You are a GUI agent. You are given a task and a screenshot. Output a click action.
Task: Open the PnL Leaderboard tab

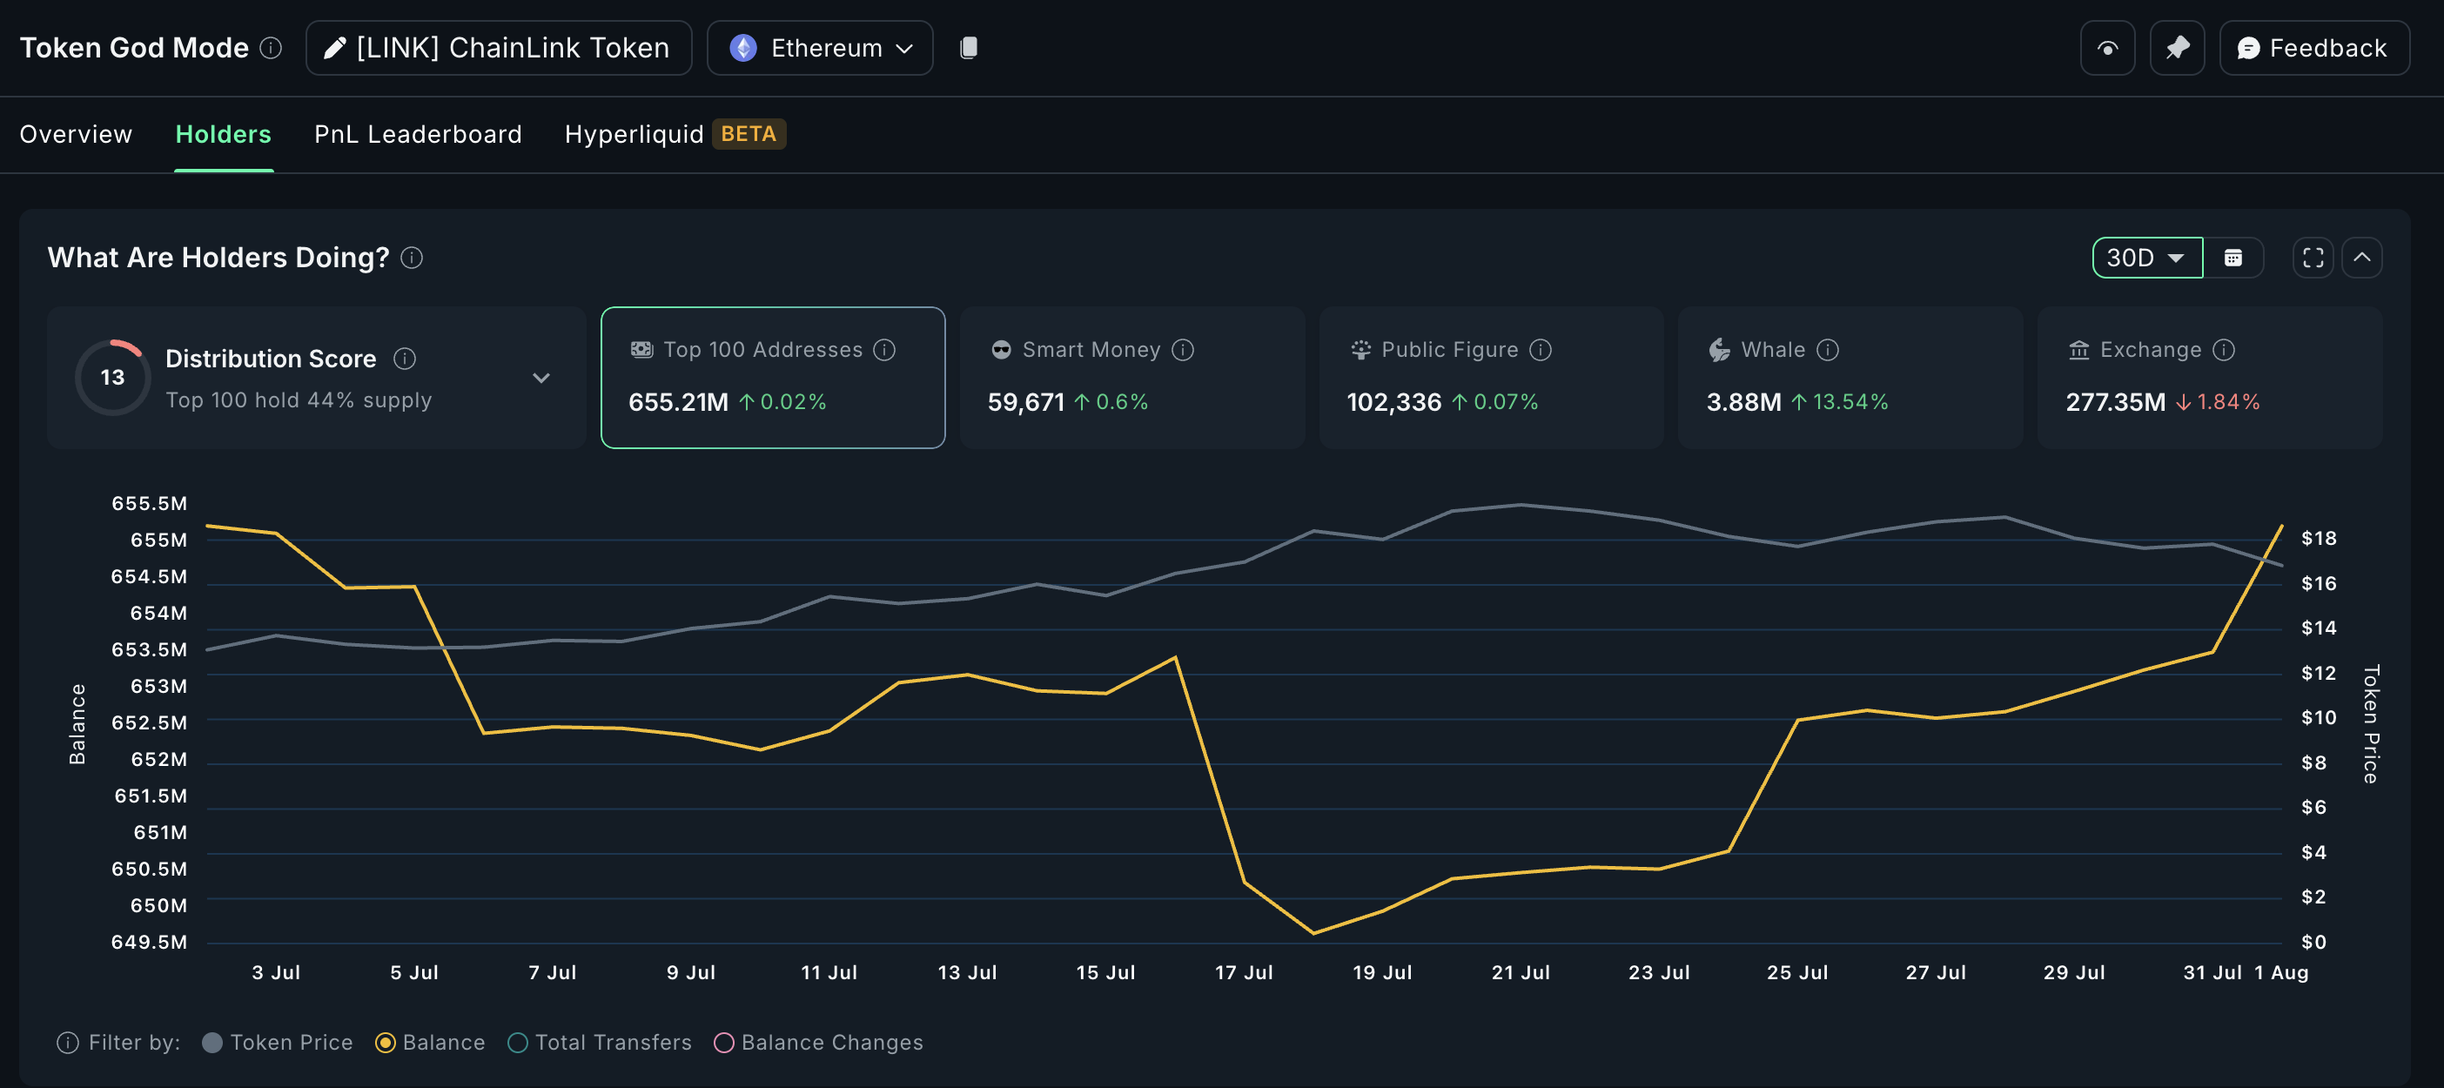tap(418, 134)
